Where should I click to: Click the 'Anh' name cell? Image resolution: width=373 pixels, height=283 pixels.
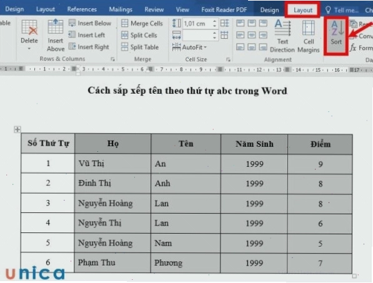click(186, 183)
